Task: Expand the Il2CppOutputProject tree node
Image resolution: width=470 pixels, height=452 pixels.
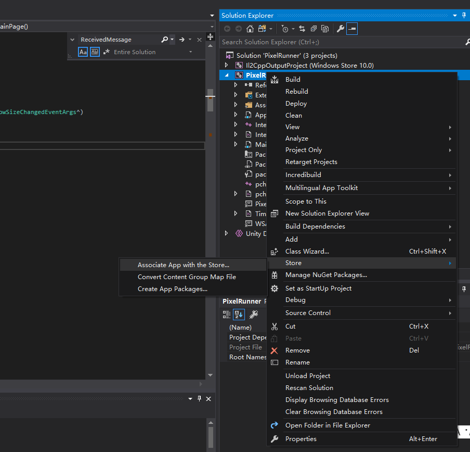Action: [226, 65]
